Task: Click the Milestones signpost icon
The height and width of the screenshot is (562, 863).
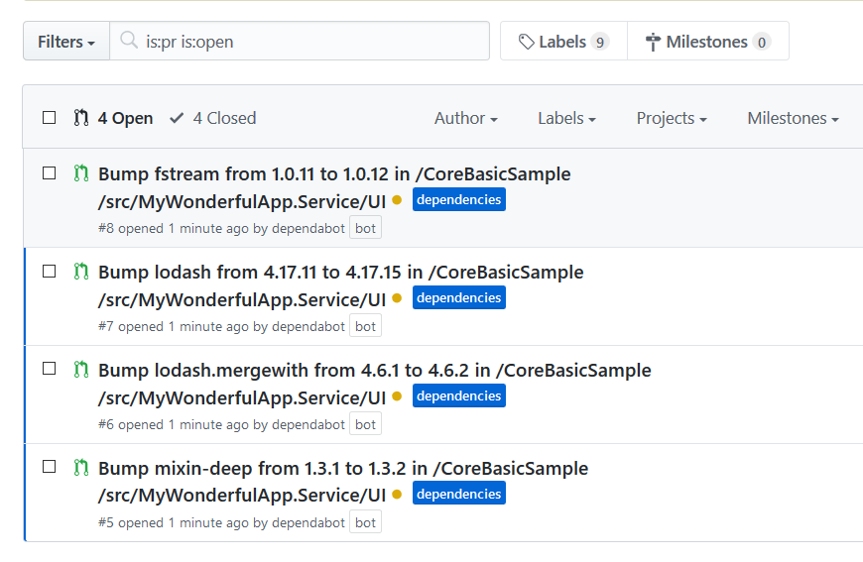Action: (x=653, y=42)
